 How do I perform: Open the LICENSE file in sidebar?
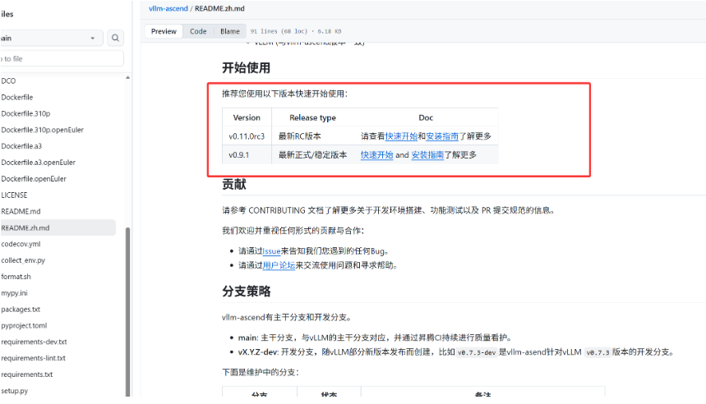[14, 195]
